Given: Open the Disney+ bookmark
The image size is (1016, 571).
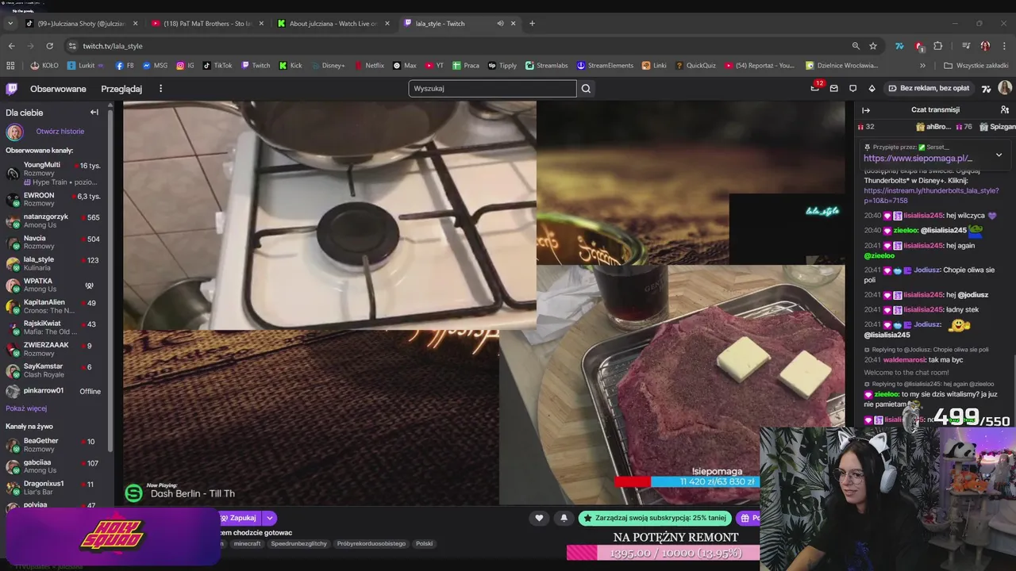Looking at the screenshot, I should (x=328, y=66).
